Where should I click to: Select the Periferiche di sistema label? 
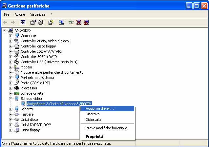click(x=37, y=78)
